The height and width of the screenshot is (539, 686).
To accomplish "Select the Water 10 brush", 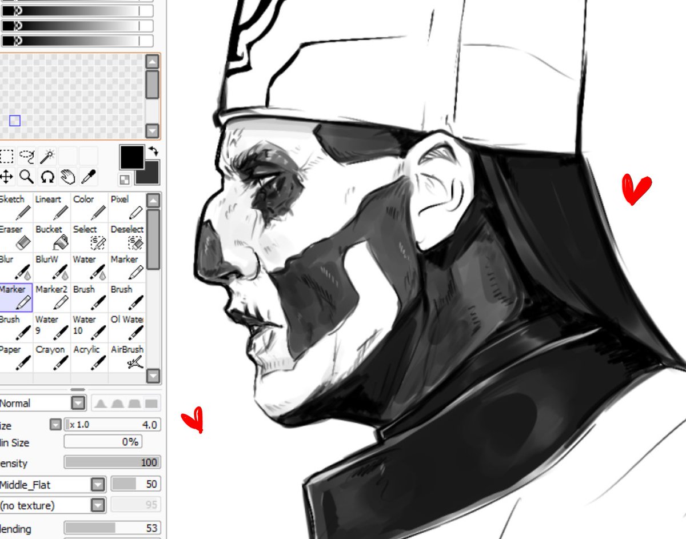I will click(x=89, y=328).
